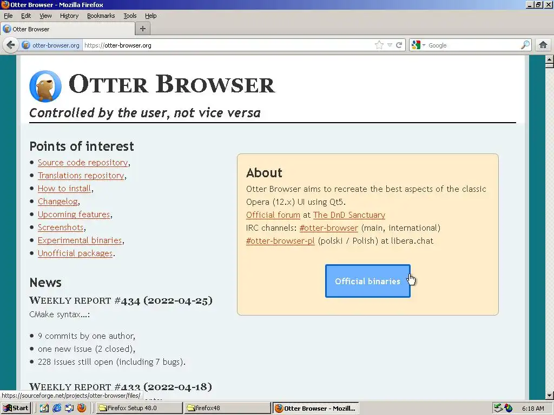Click the 6:18 AM clock
This screenshot has height=415, width=554.
click(533, 409)
